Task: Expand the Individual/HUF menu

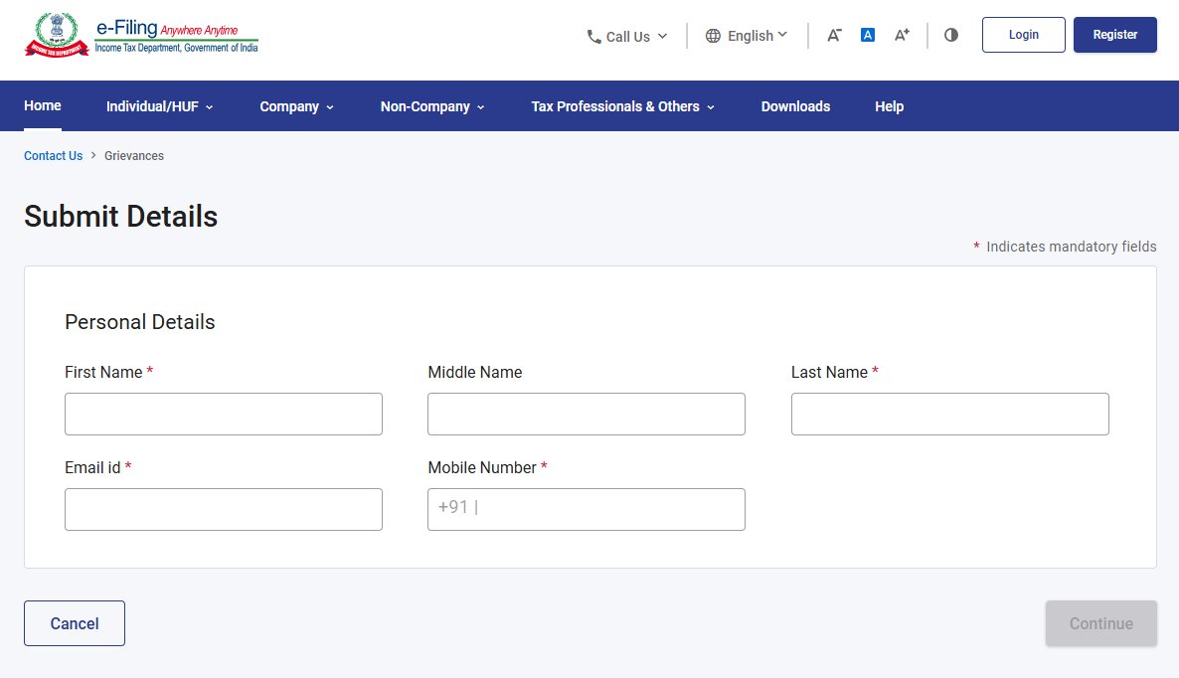Action: click(x=159, y=106)
